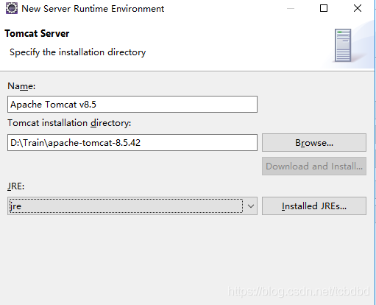Click the Download and Install button

pyautogui.click(x=314, y=166)
